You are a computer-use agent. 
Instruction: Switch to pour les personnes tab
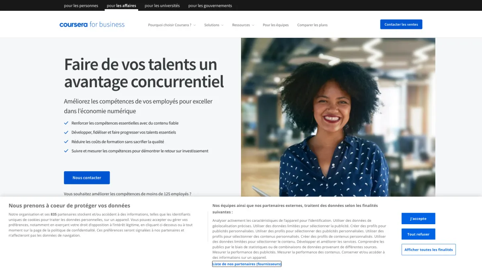coord(81,6)
